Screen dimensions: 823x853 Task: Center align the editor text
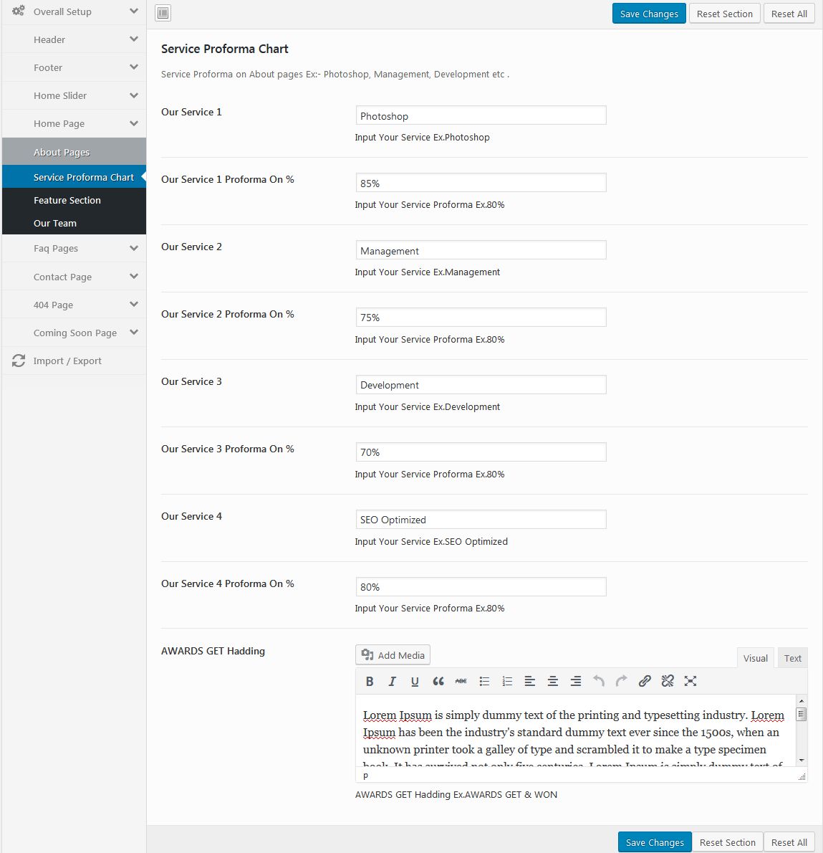pyautogui.click(x=552, y=681)
